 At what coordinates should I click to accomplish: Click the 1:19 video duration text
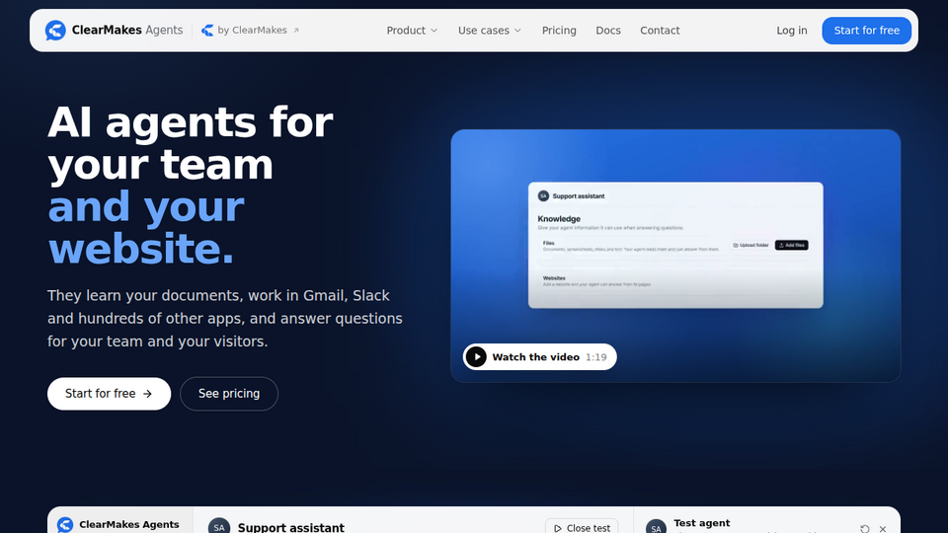[x=596, y=357]
